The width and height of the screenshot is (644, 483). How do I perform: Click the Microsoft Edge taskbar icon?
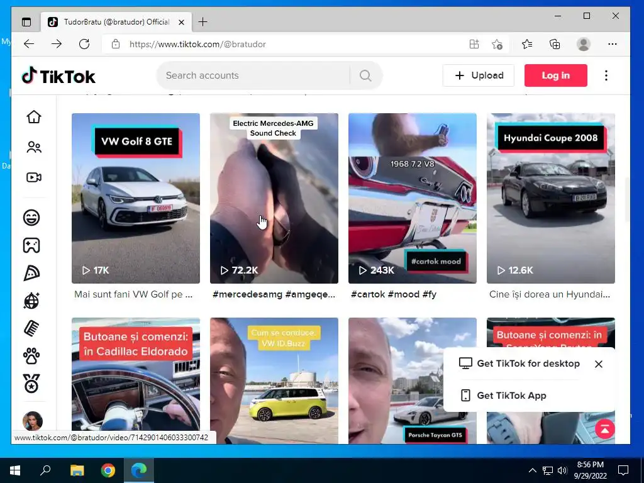139,470
